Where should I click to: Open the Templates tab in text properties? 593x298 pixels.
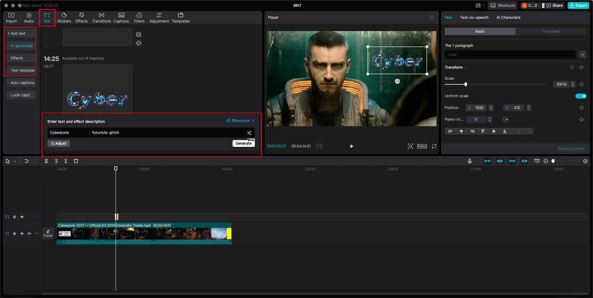click(551, 31)
